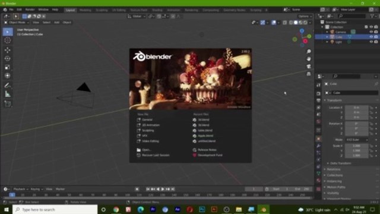The width and height of the screenshot is (380, 214).
Task: Switch to the Shading workspace tab
Action: (157, 10)
